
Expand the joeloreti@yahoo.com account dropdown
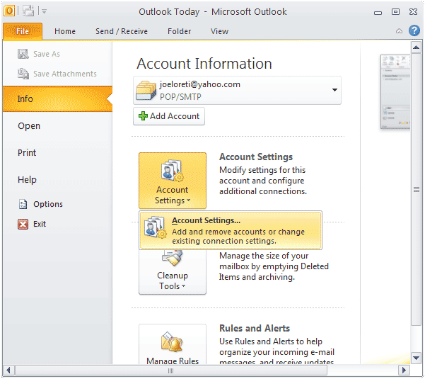334,91
